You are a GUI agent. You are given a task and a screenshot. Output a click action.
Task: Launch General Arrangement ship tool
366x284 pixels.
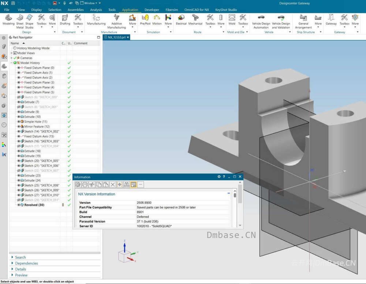tap(303, 22)
